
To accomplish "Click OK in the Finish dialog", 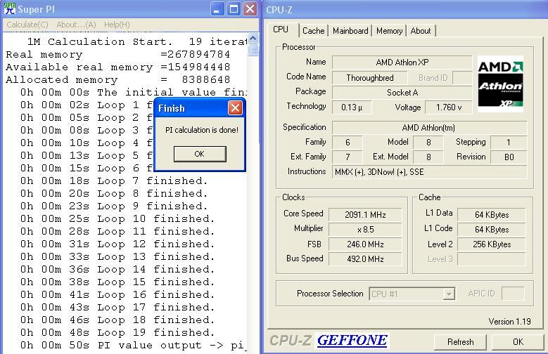I will coord(200,154).
